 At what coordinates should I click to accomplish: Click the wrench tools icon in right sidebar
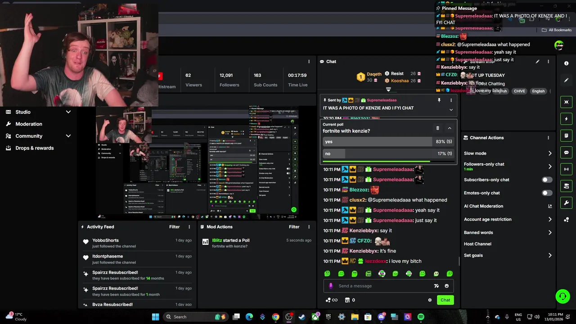(x=566, y=203)
